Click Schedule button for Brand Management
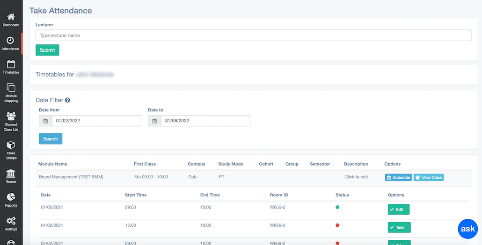The width and height of the screenshot is (482, 245). click(398, 177)
